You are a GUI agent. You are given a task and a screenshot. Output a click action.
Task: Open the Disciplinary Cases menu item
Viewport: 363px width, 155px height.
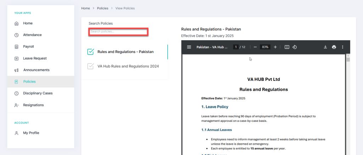[x=40, y=94]
